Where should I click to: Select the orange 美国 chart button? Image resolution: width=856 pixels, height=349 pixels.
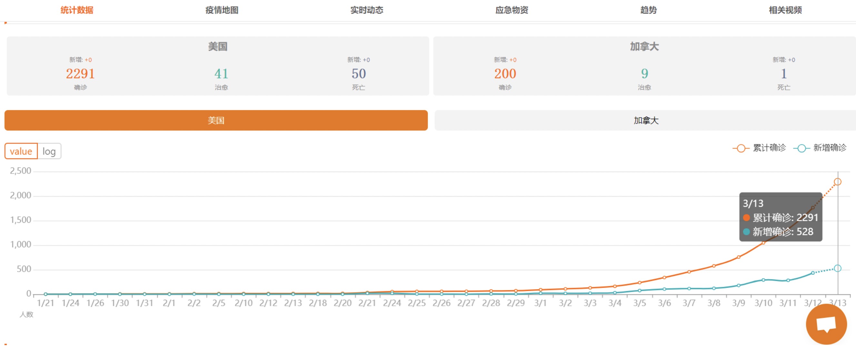[x=216, y=120]
